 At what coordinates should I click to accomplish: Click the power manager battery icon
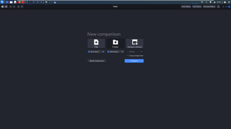[215, 2]
